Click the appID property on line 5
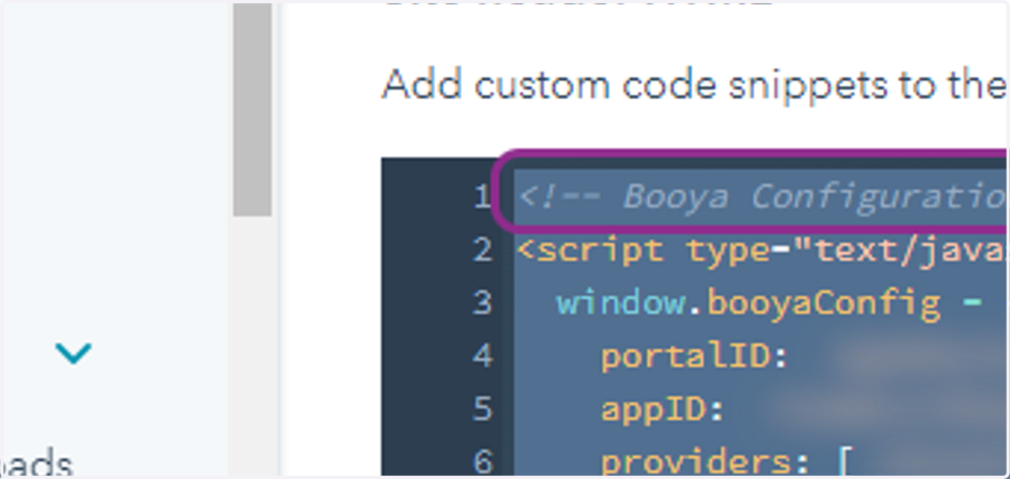 663,409
